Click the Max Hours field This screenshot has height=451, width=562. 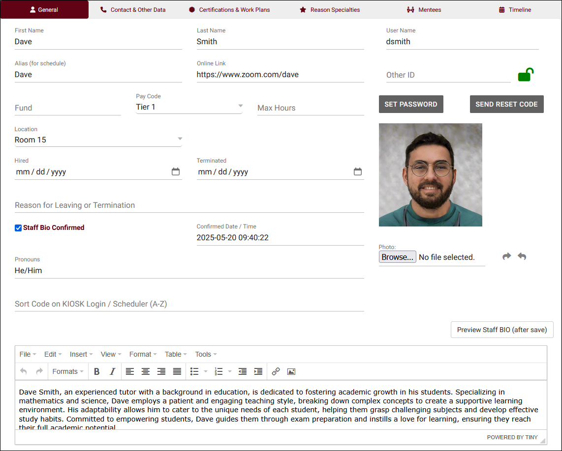click(311, 108)
